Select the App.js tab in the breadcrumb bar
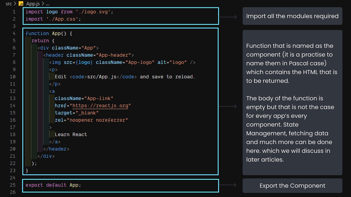Screen dimensions: 351x197 pos(33,4)
